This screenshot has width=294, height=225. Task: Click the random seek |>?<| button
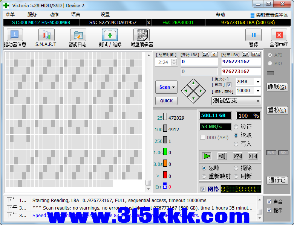coord(237,156)
